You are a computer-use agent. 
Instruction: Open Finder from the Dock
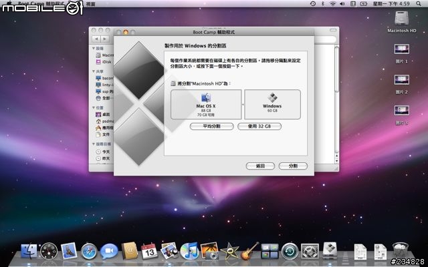click(x=29, y=251)
